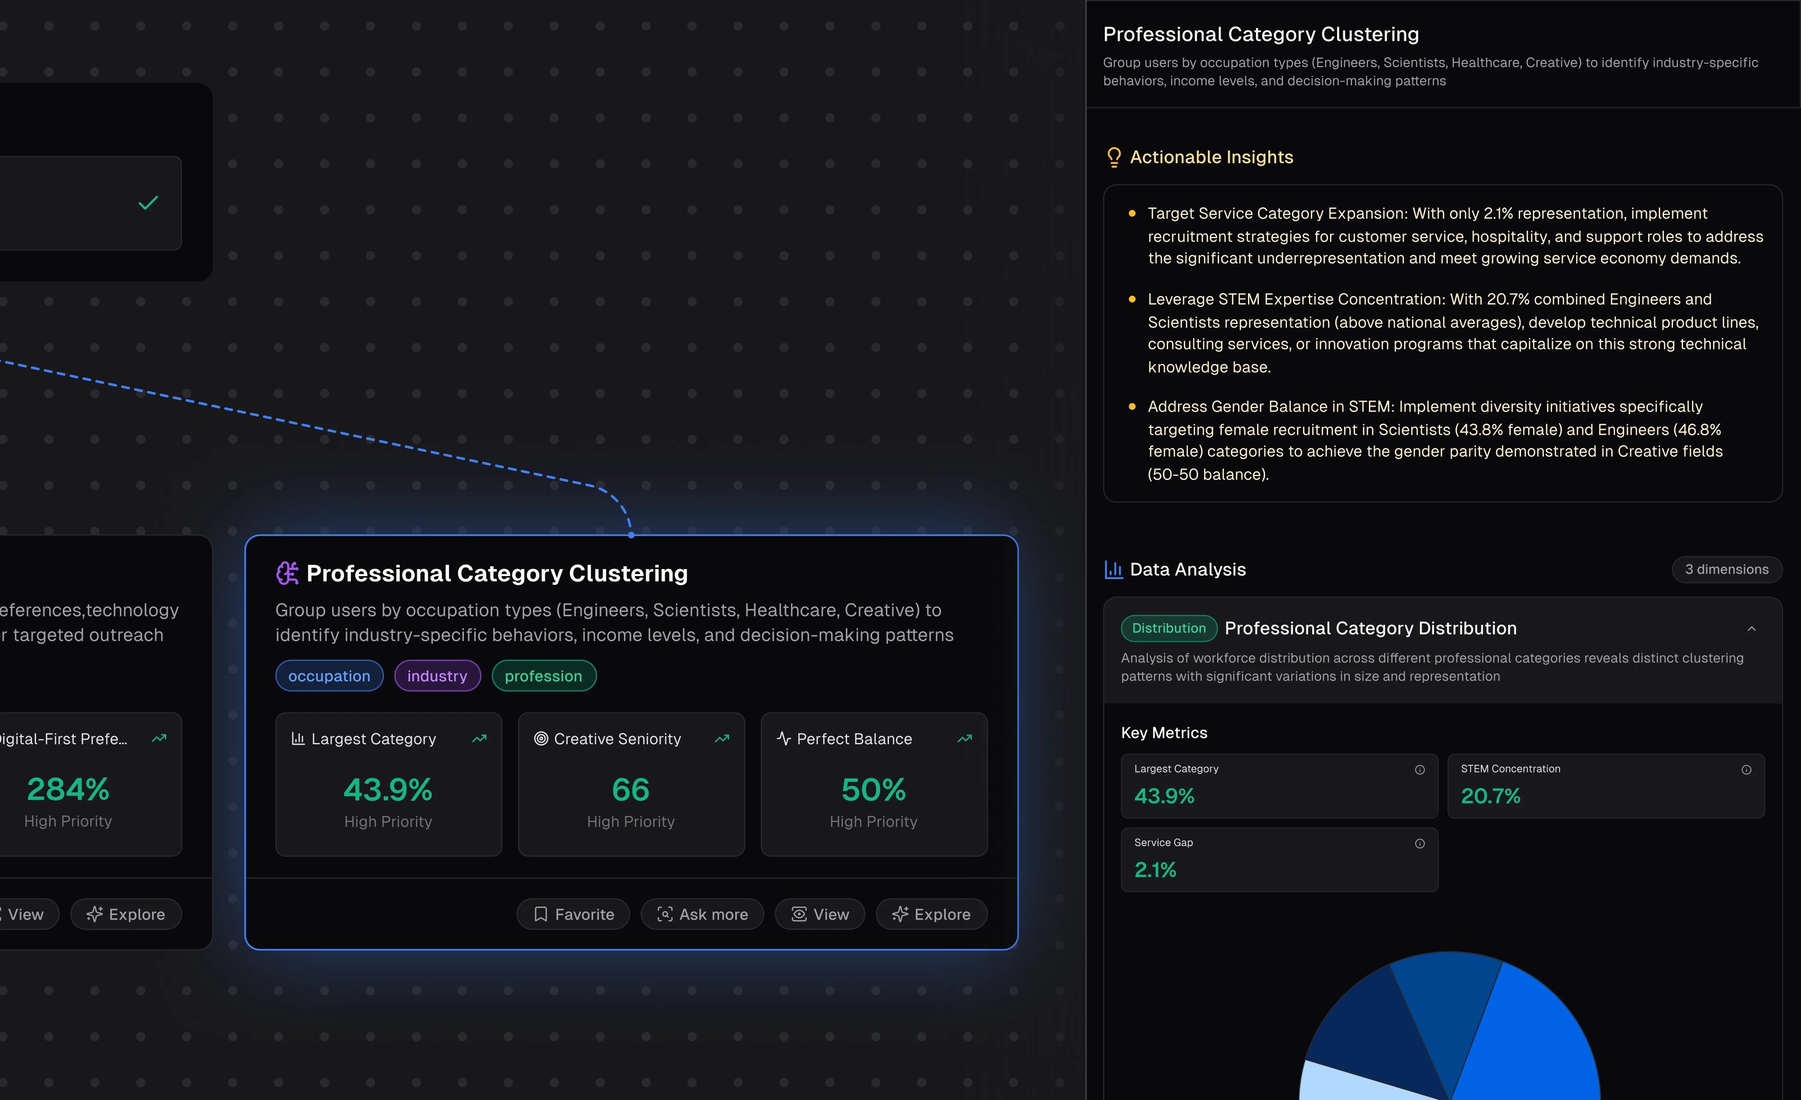The height and width of the screenshot is (1100, 1801).
Task: Click the Actionable Insights lightbulb icon
Action: pyautogui.click(x=1114, y=157)
